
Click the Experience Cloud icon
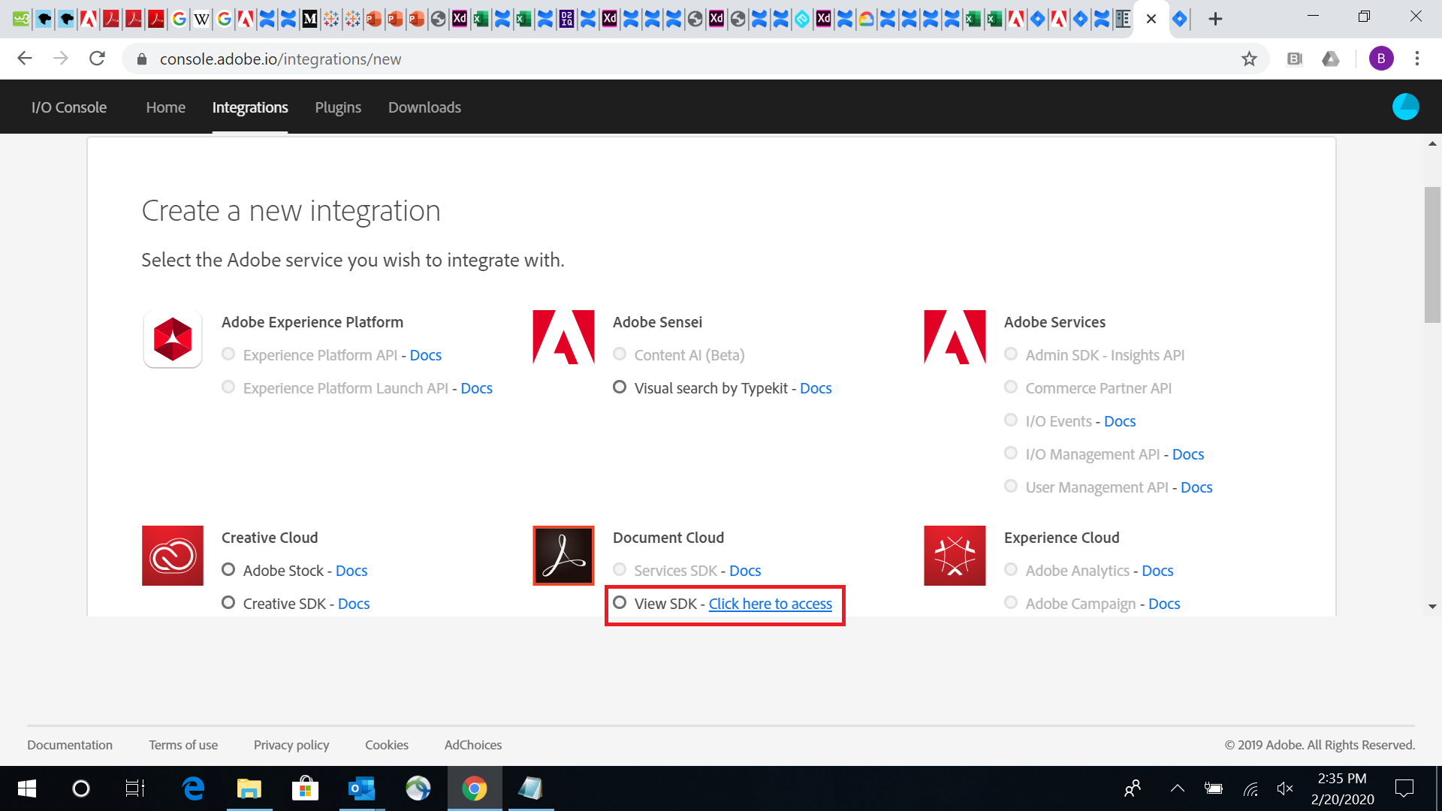click(x=955, y=555)
